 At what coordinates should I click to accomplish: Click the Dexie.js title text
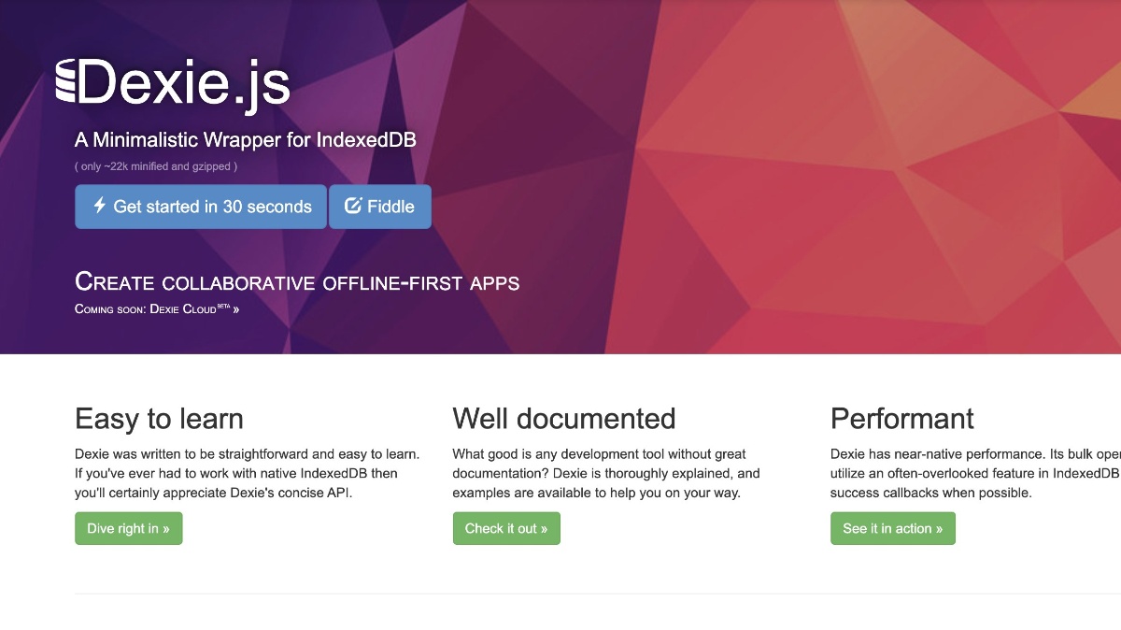184,83
